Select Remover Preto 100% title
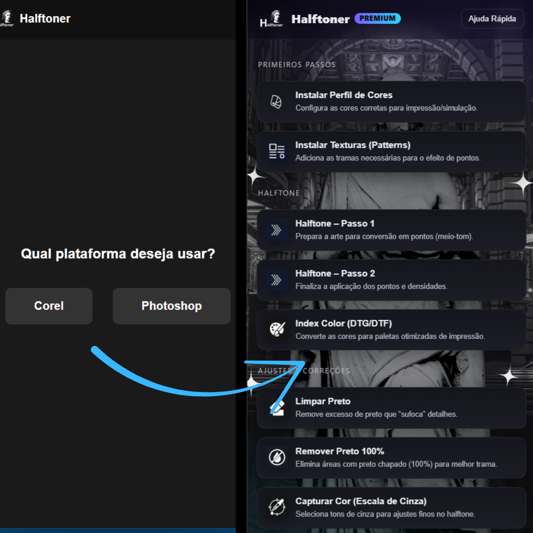This screenshot has width=533, height=533. click(x=340, y=451)
